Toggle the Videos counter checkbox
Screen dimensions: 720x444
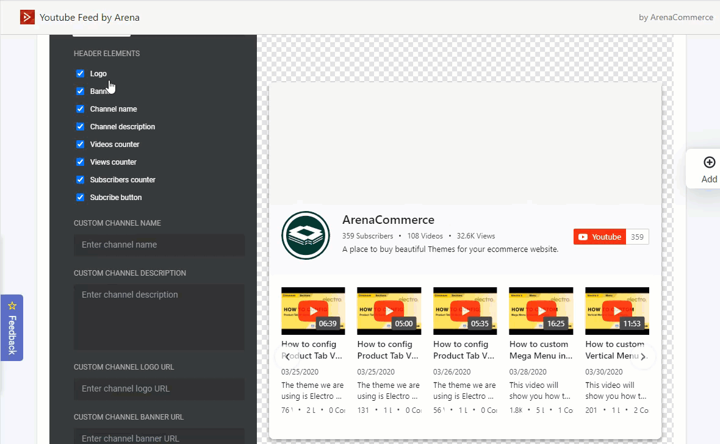[81, 144]
